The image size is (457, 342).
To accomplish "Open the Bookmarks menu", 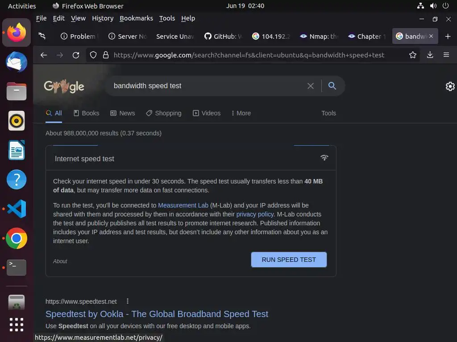I will 136,18.
